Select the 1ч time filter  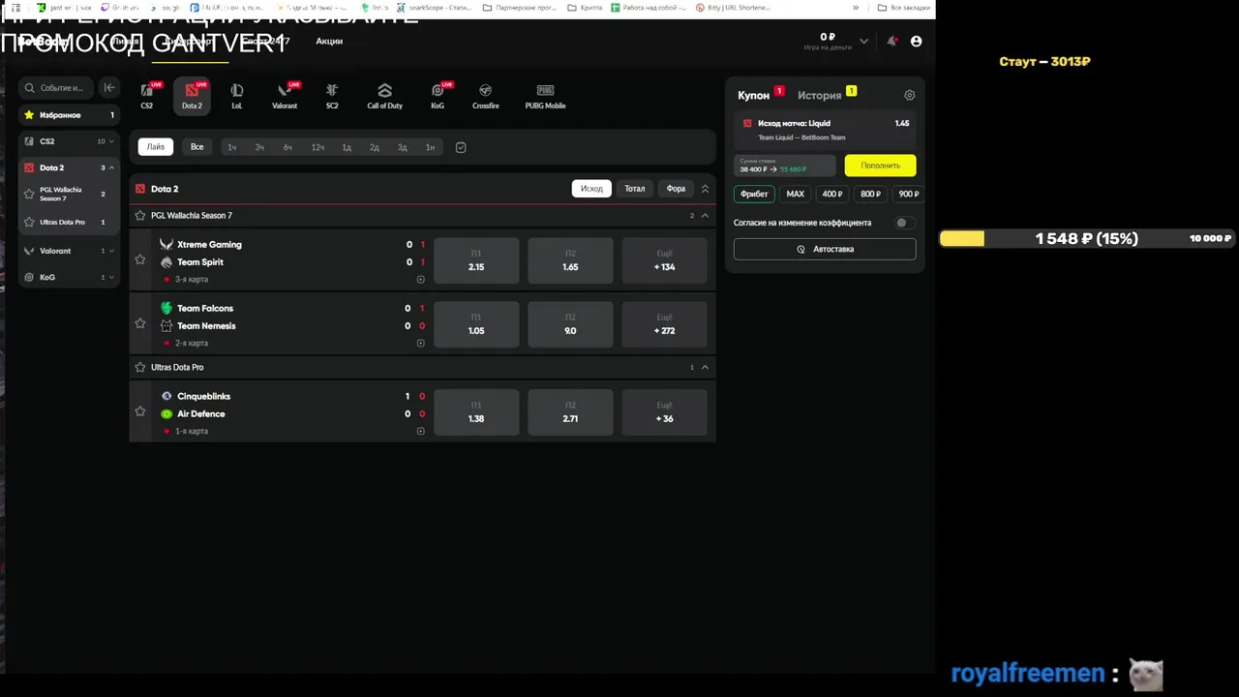click(x=231, y=147)
